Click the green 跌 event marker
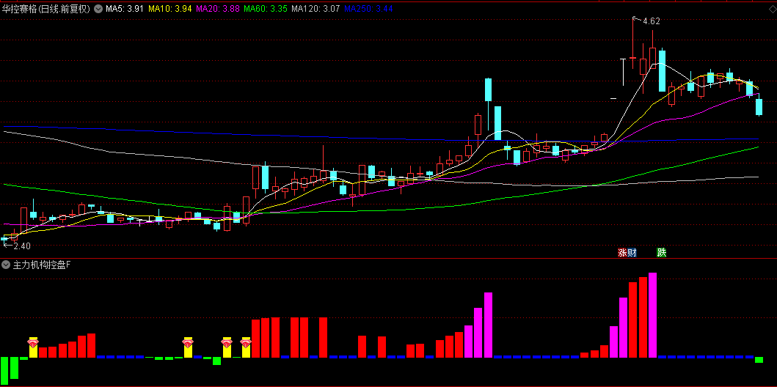The height and width of the screenshot is (387, 777). (662, 252)
